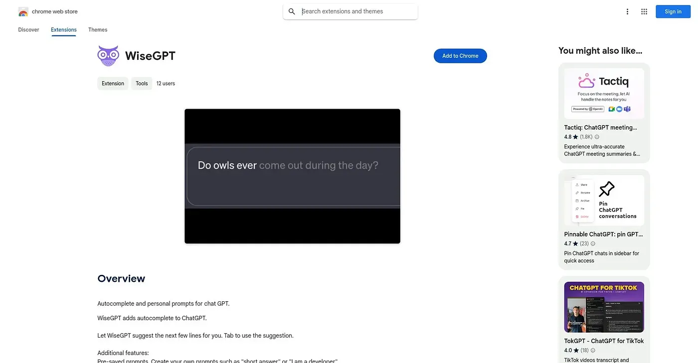The image size is (698, 363).
Task: Switch to the Themes tab
Action: click(98, 30)
